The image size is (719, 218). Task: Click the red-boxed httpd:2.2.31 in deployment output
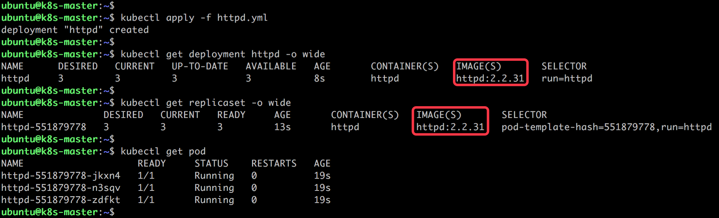point(490,79)
